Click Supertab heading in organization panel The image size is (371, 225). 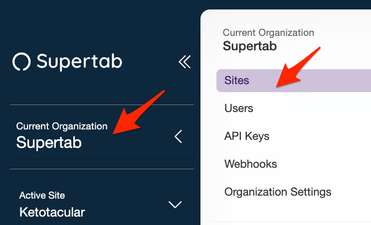pos(250,46)
